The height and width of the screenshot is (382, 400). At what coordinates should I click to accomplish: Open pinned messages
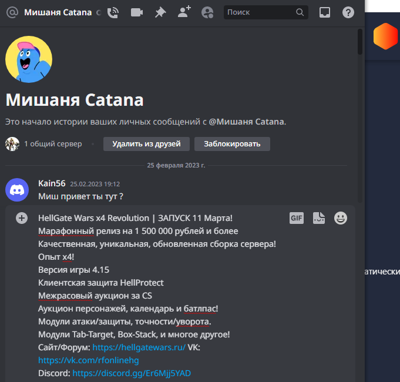coord(160,12)
